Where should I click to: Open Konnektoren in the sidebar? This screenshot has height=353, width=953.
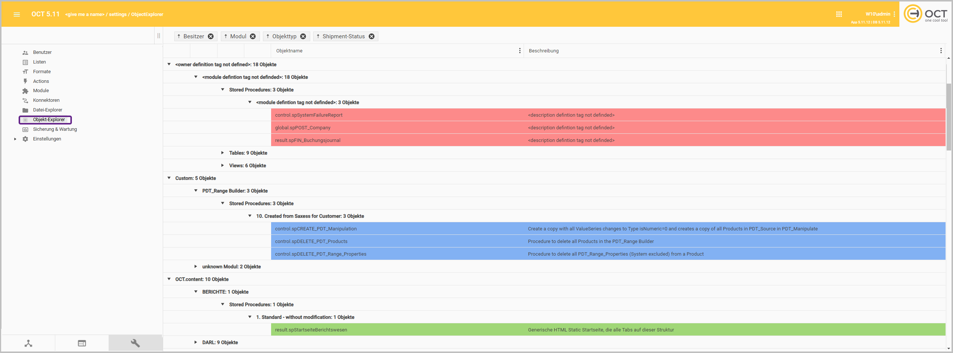coord(46,100)
